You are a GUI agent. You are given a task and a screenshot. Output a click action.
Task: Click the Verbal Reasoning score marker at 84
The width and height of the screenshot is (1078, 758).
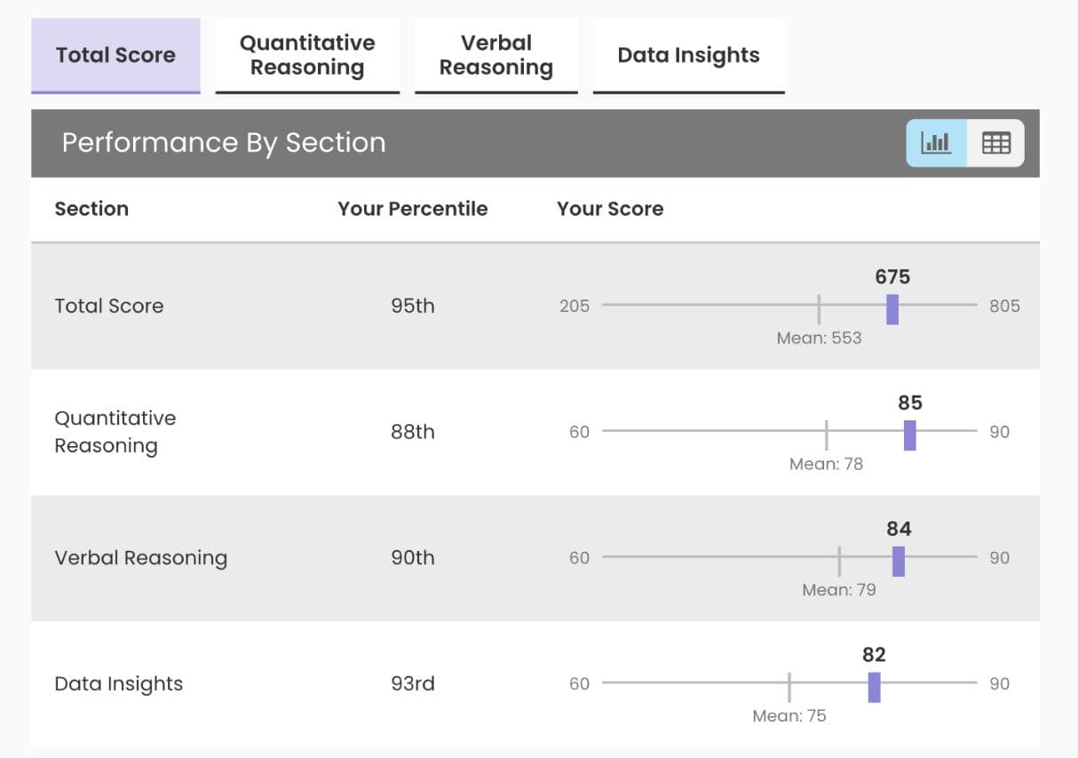[x=899, y=562]
